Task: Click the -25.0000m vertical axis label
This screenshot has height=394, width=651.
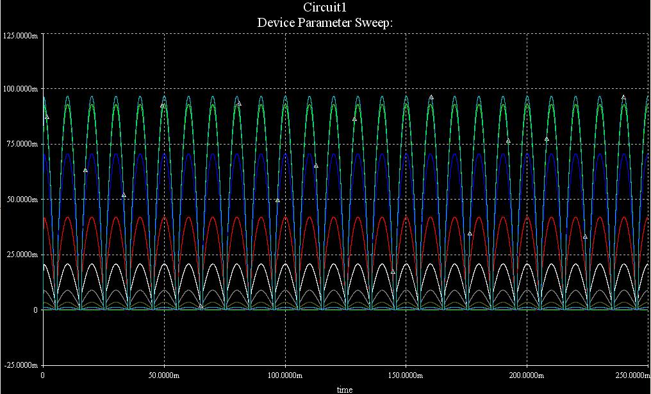Action: [x=21, y=365]
